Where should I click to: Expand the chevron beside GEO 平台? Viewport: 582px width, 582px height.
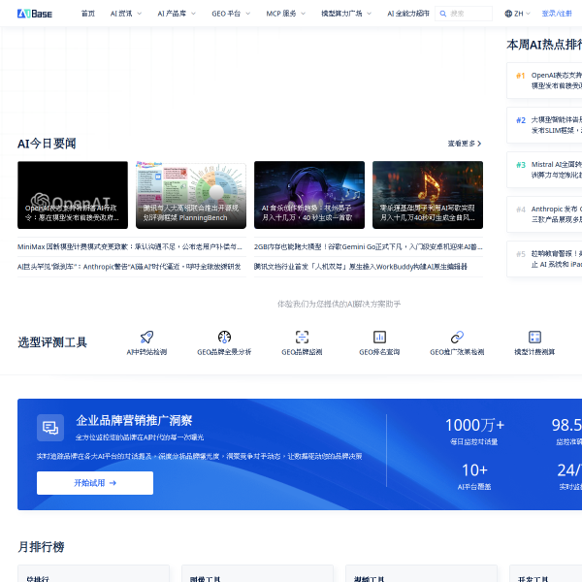[x=248, y=14]
